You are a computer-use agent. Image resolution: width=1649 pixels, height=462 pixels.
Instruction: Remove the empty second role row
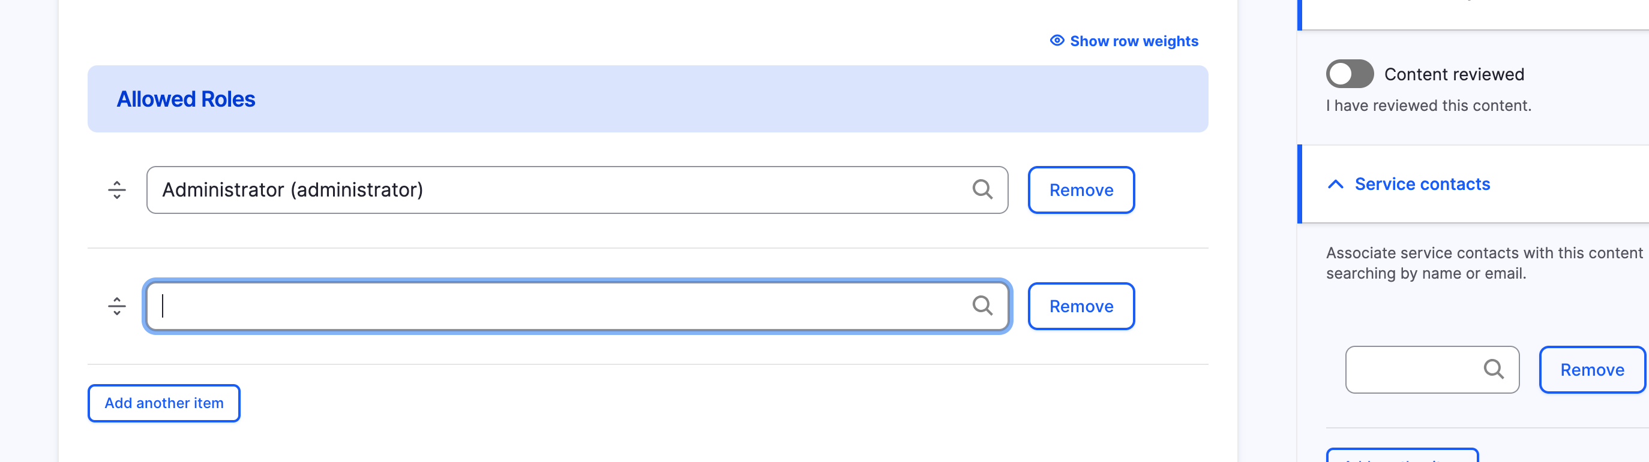coord(1081,307)
